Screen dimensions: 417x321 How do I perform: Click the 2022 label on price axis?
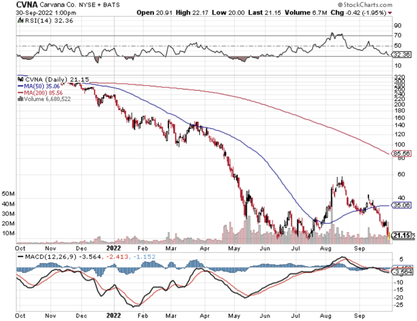coord(114,248)
